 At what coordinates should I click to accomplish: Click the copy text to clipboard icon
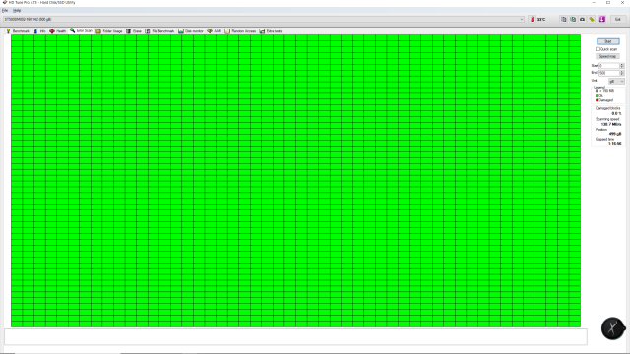563,19
